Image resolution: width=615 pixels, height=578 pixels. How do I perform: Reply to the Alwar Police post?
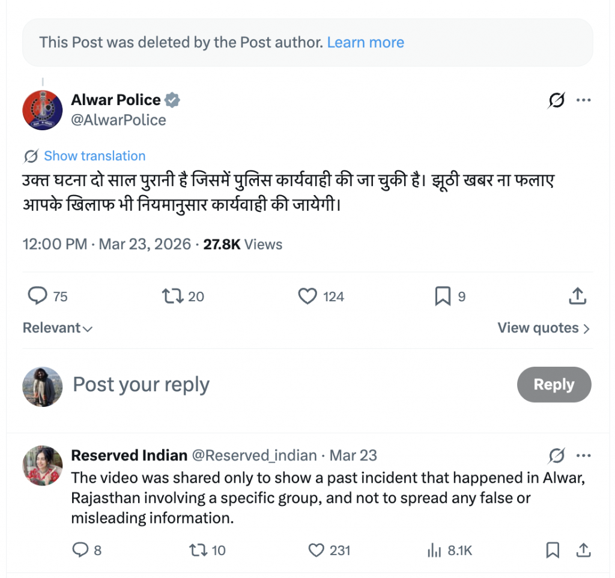(x=38, y=296)
